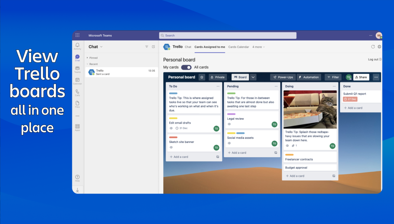Open board Automation
394x224 pixels.
click(309, 77)
